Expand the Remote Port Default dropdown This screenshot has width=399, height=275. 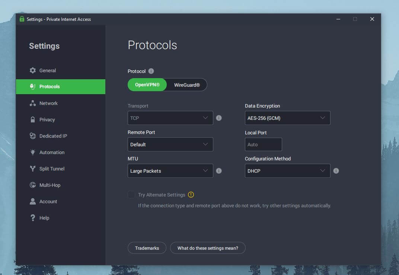pos(170,144)
